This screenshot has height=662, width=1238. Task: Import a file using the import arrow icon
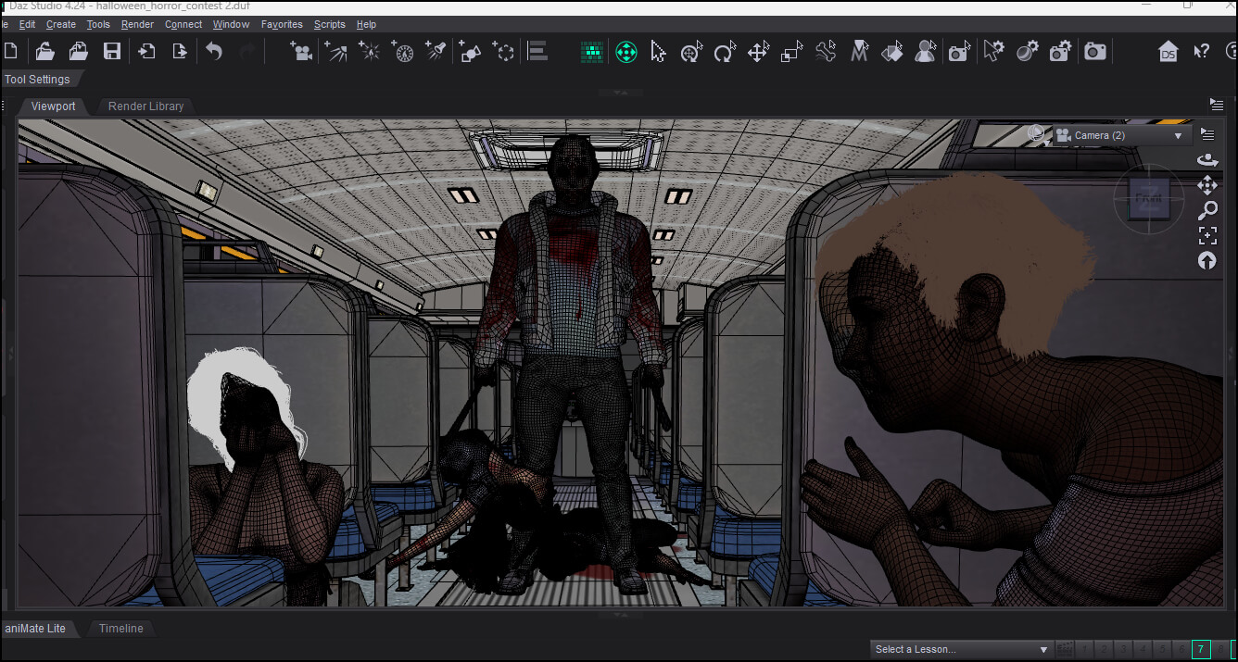(146, 51)
